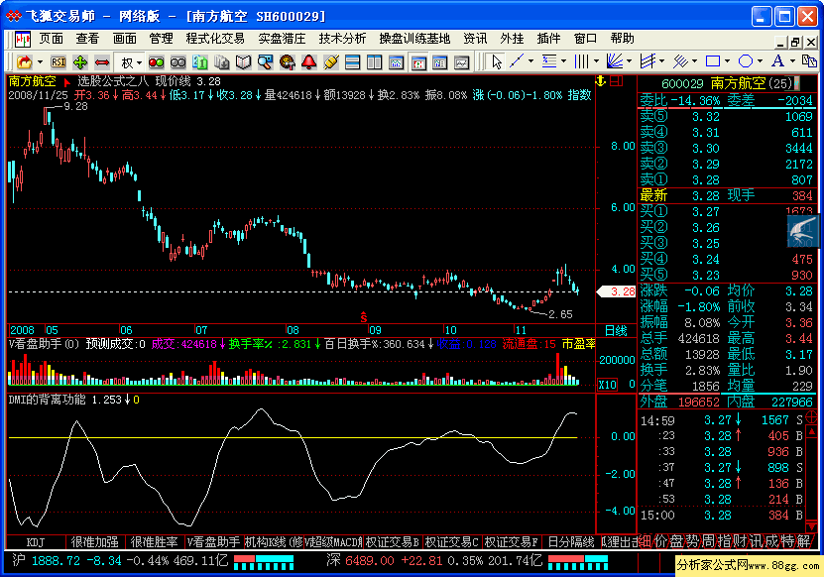Switch to the 日分隔线 indicator tab
The width and height of the screenshot is (824, 577).
tap(571, 541)
